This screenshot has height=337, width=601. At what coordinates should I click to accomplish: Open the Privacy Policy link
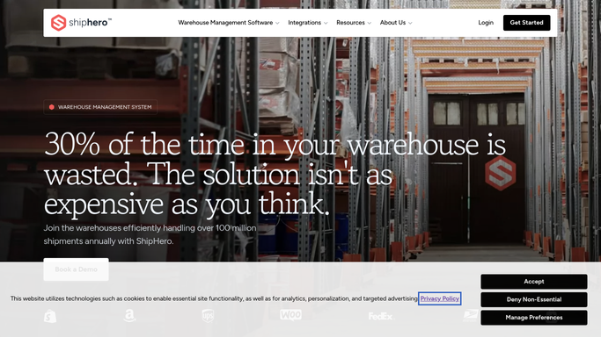click(x=440, y=298)
